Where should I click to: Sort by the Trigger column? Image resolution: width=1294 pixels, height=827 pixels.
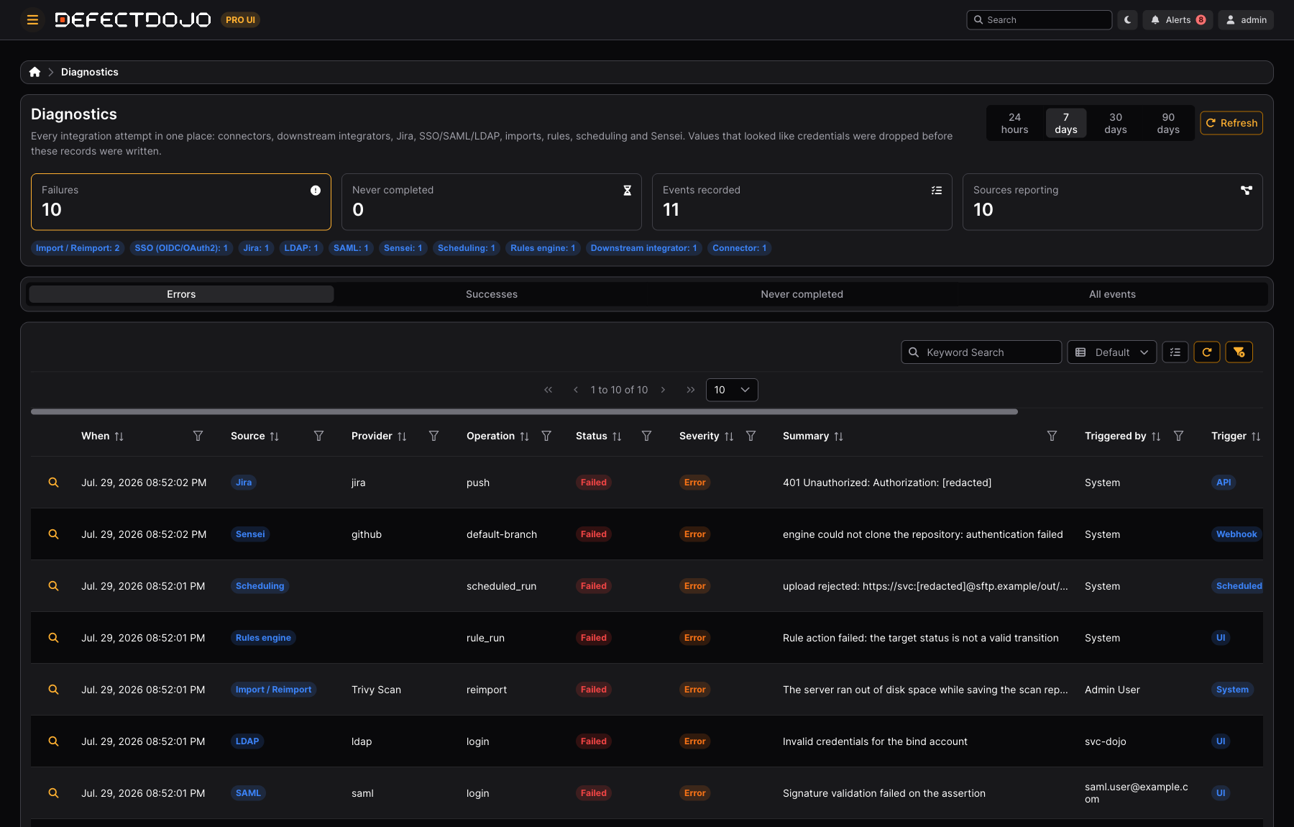[1256, 437]
